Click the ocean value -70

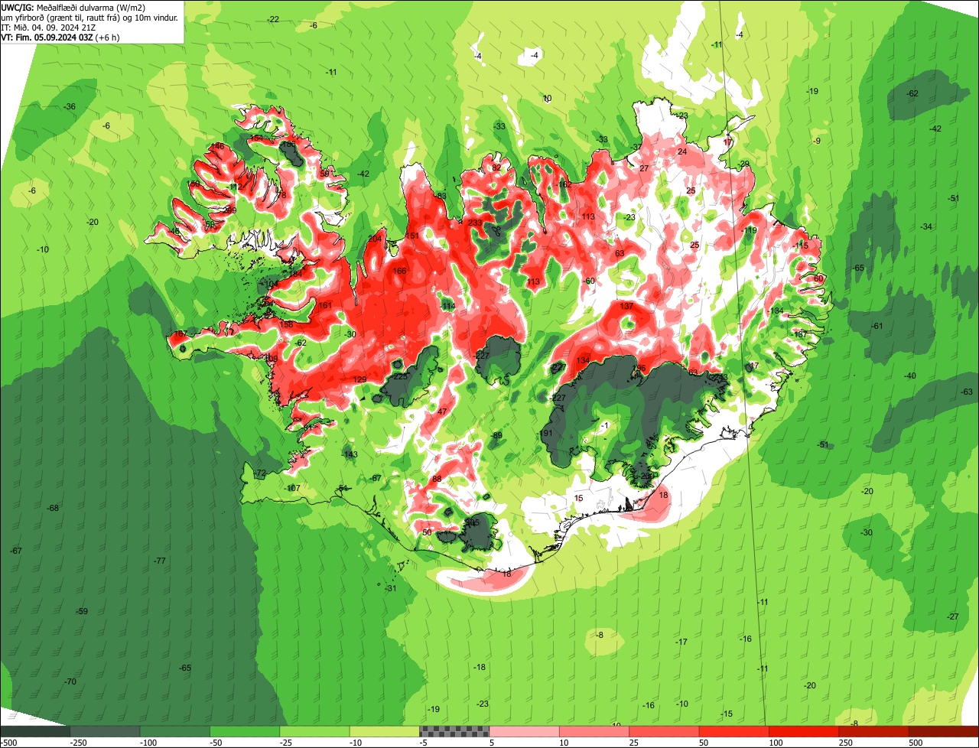click(x=70, y=681)
